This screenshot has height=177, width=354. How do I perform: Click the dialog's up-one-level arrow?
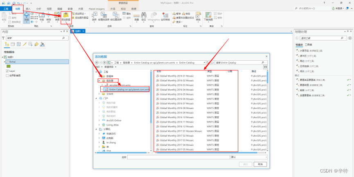[104, 62]
